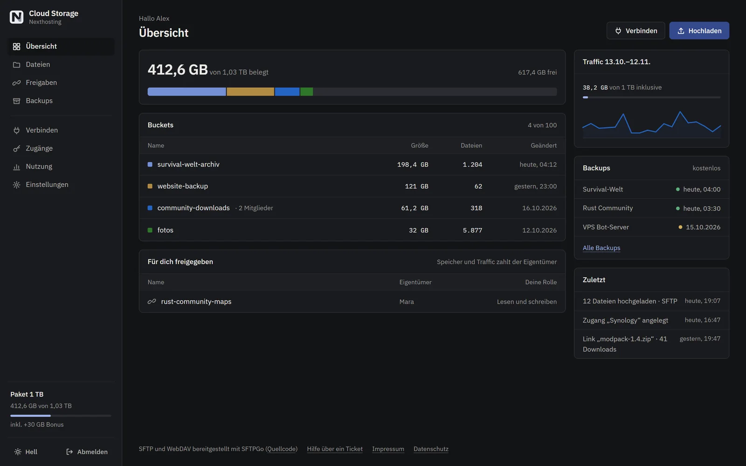
Task: Click the Dateien folder icon
Action: pyautogui.click(x=16, y=65)
